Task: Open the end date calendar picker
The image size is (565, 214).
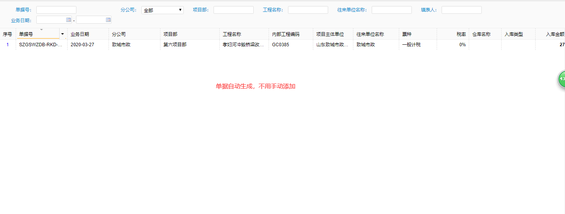Action: 108,19
